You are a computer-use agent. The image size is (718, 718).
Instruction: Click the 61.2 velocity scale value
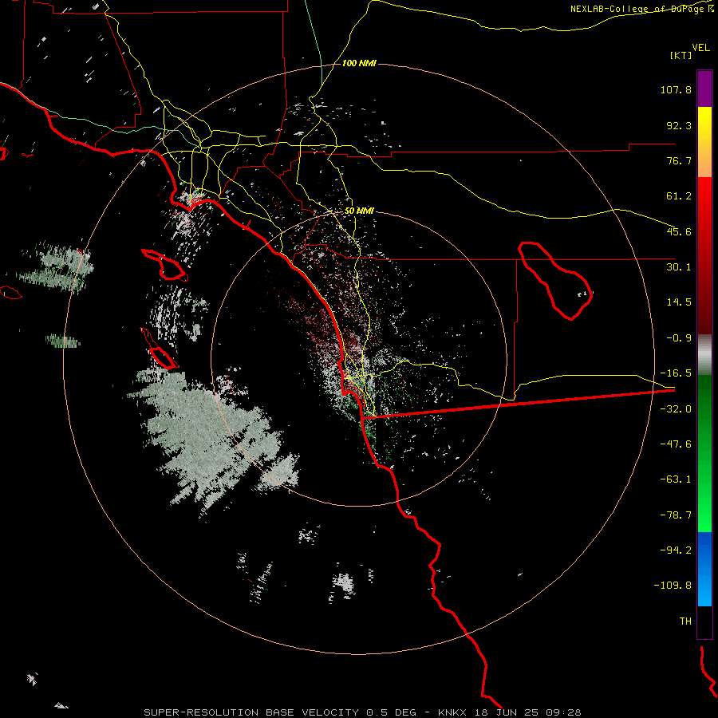click(679, 196)
